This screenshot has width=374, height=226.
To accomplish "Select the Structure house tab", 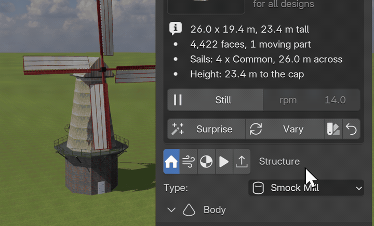I will [x=171, y=162].
